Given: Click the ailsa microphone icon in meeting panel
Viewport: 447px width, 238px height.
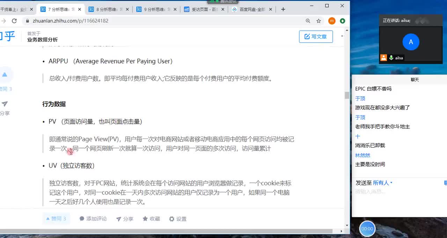Looking at the screenshot, I should point(391,58).
